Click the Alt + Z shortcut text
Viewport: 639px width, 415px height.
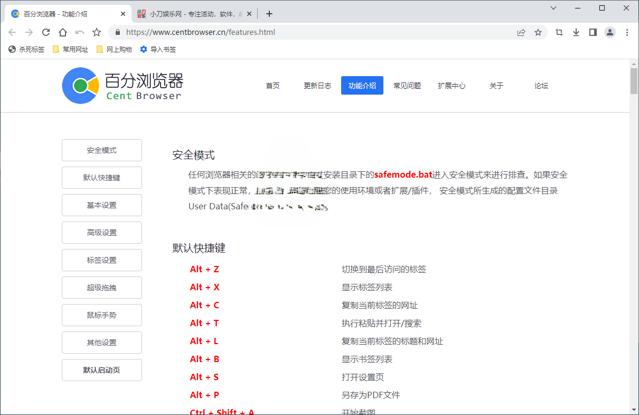[204, 269]
